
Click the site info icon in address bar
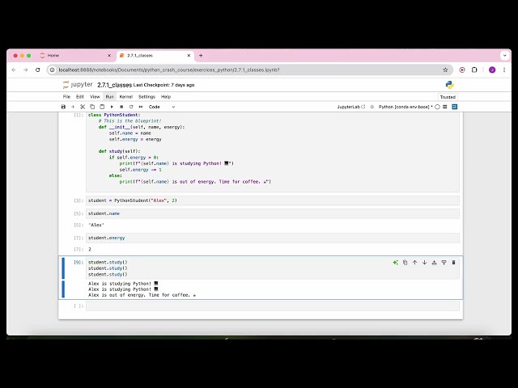[x=52, y=70]
